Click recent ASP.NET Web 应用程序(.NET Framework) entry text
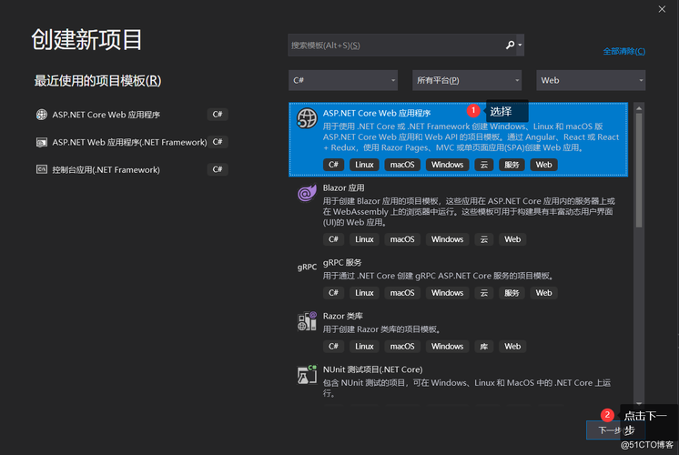 click(x=129, y=142)
